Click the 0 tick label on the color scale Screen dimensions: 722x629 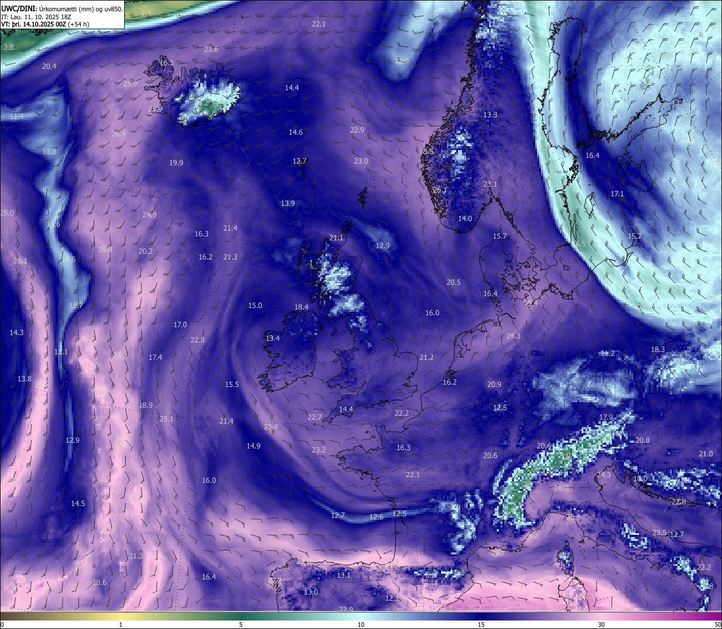tap(2, 624)
